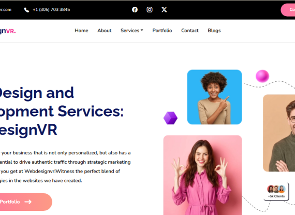Click the +5k Clients badge
This screenshot has height=215, width=295.
(276, 192)
